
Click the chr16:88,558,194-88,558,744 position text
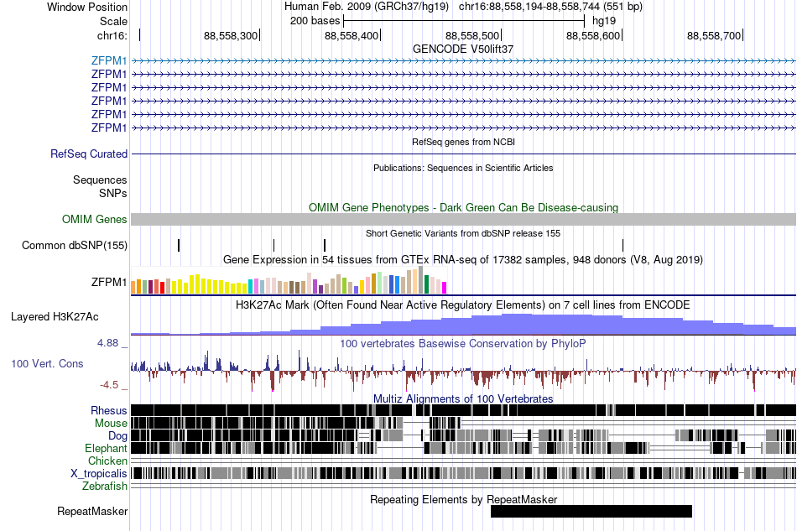coord(550,7)
